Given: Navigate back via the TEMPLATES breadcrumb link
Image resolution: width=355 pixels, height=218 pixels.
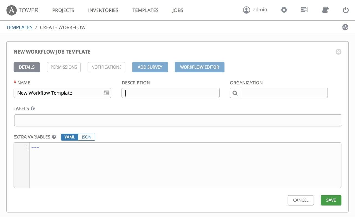Looking at the screenshot, I should (x=19, y=27).
